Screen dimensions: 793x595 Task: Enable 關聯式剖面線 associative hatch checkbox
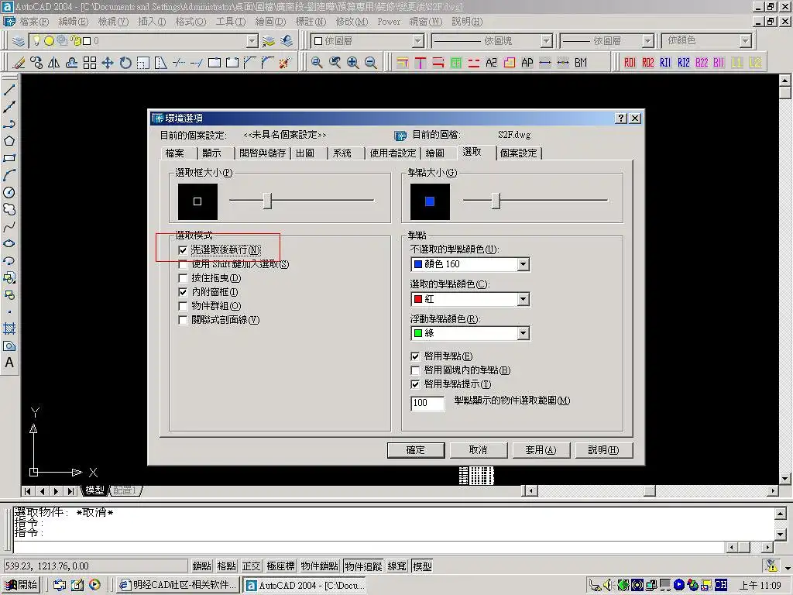click(183, 320)
